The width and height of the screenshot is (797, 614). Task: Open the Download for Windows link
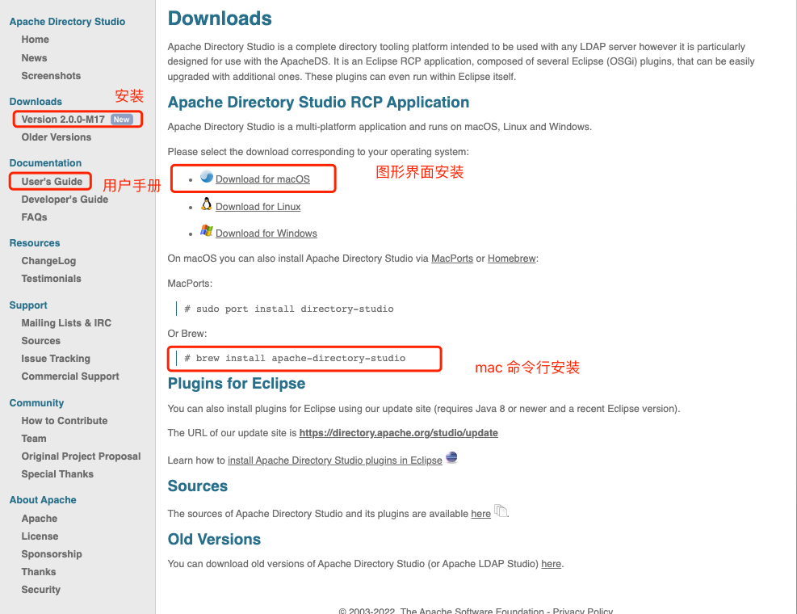pos(266,233)
